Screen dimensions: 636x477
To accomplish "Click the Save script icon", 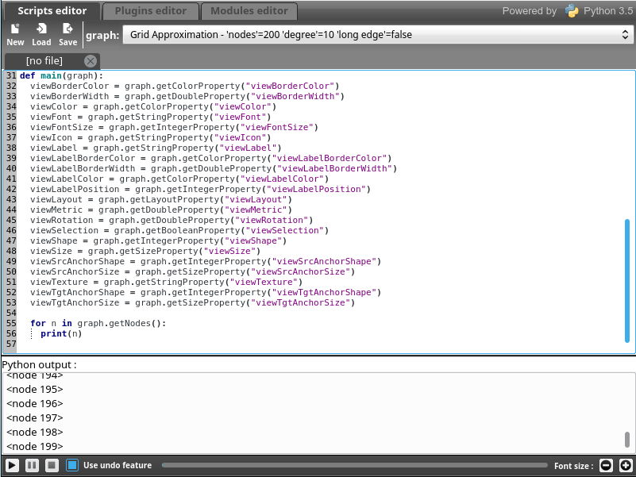I will click(68, 34).
